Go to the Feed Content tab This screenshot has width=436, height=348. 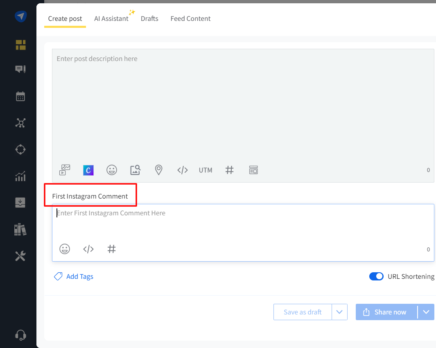190,19
